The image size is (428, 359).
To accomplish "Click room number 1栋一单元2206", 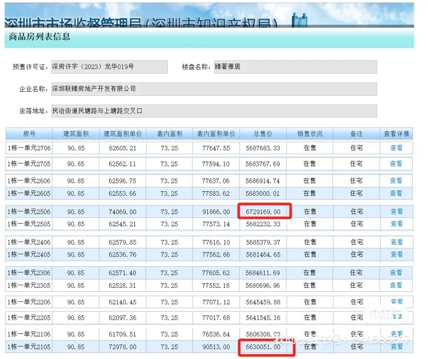I will [x=29, y=302].
